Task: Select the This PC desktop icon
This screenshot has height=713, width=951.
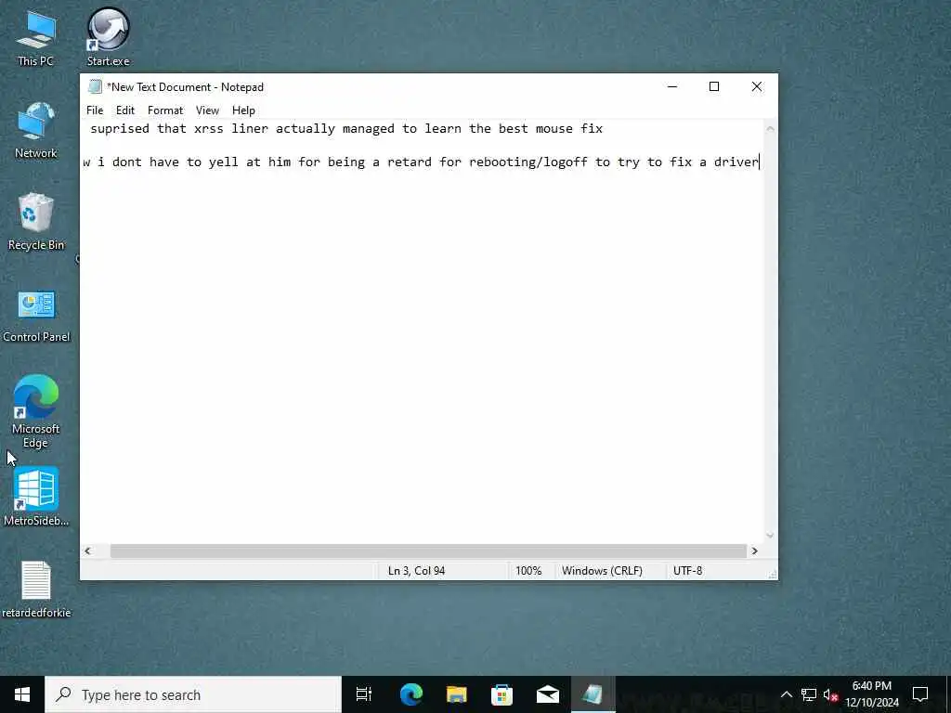Action: (x=35, y=37)
